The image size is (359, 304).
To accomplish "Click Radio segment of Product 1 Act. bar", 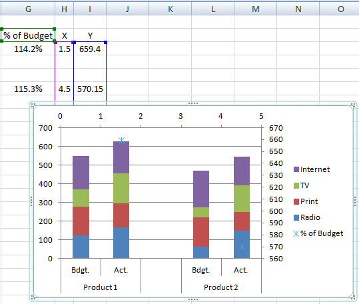I will [x=121, y=243].
